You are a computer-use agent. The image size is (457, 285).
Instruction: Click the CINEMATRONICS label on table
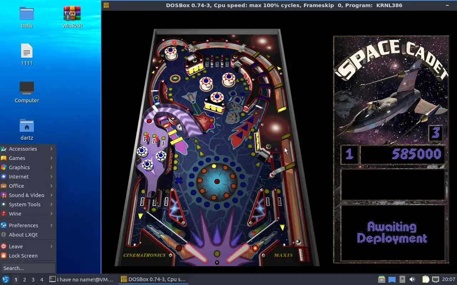pyautogui.click(x=144, y=255)
